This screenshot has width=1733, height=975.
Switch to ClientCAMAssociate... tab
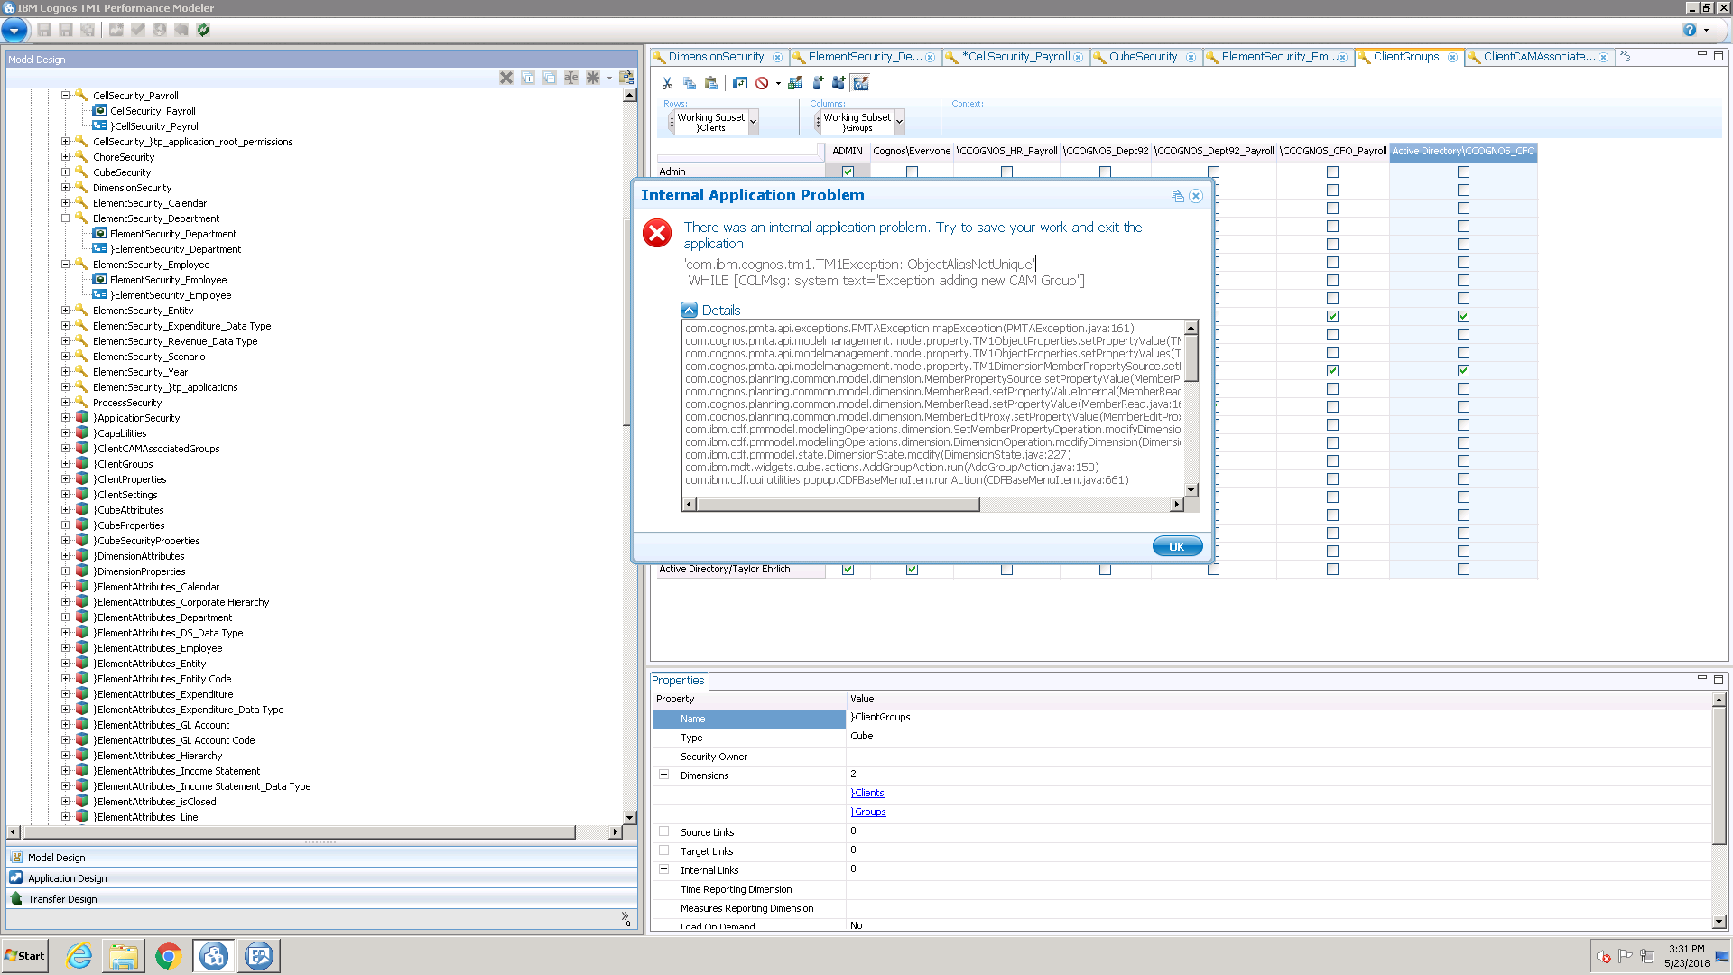coord(1539,57)
